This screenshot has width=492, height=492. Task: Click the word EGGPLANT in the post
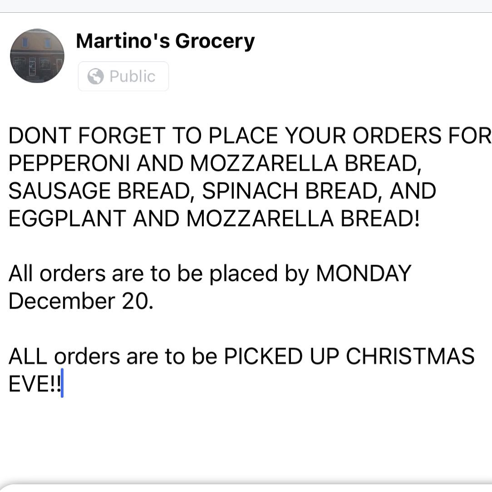[67, 219]
